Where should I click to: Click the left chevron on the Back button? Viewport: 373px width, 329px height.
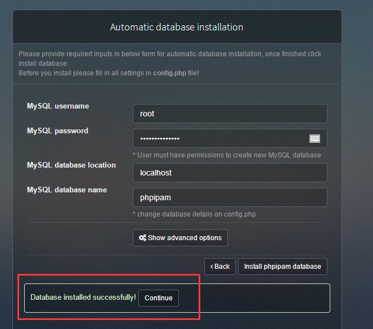pyautogui.click(x=212, y=267)
